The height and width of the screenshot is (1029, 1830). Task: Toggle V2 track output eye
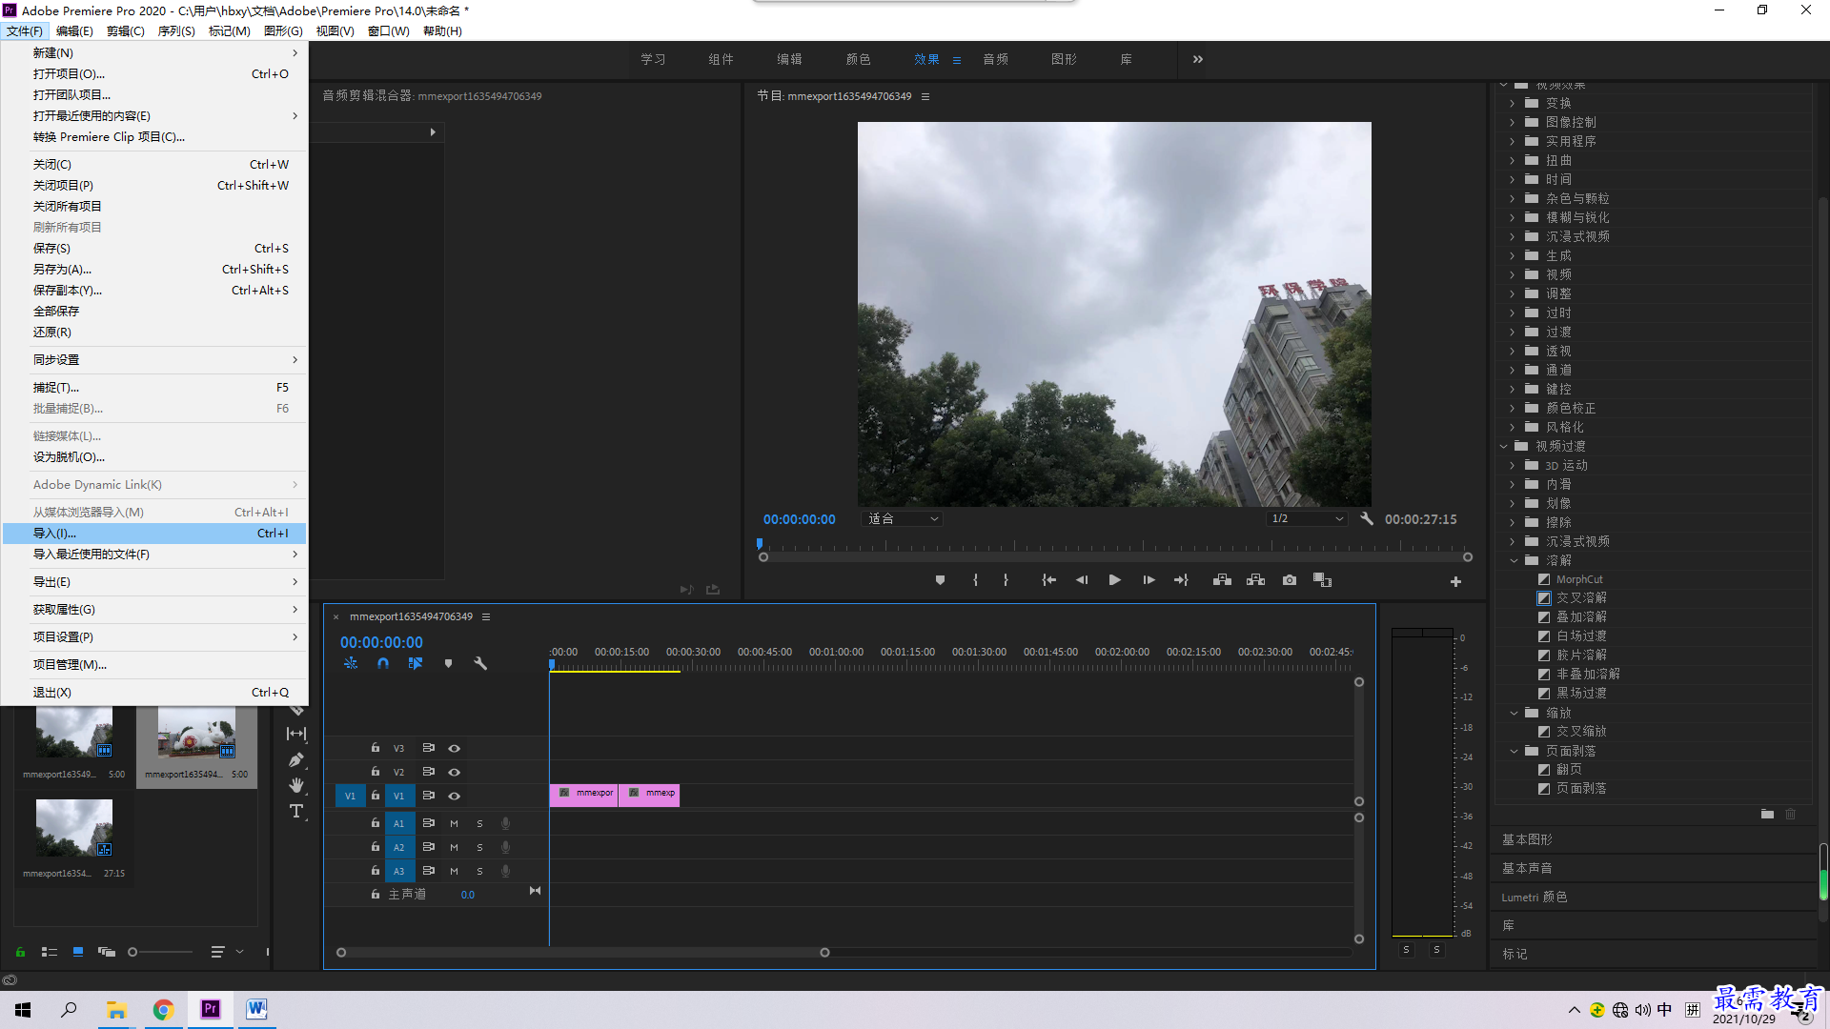click(455, 773)
